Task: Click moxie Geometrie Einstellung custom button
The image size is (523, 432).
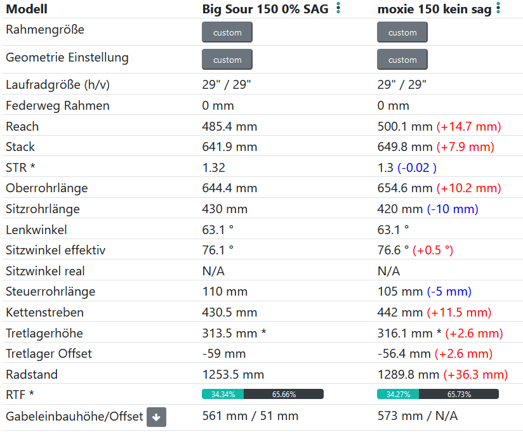Action: [x=402, y=60]
